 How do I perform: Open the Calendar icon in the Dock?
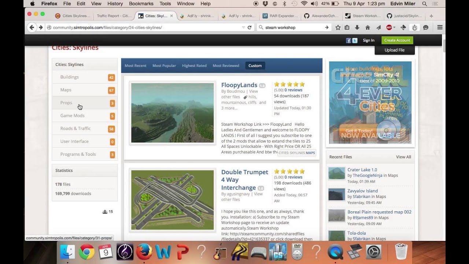106,252
